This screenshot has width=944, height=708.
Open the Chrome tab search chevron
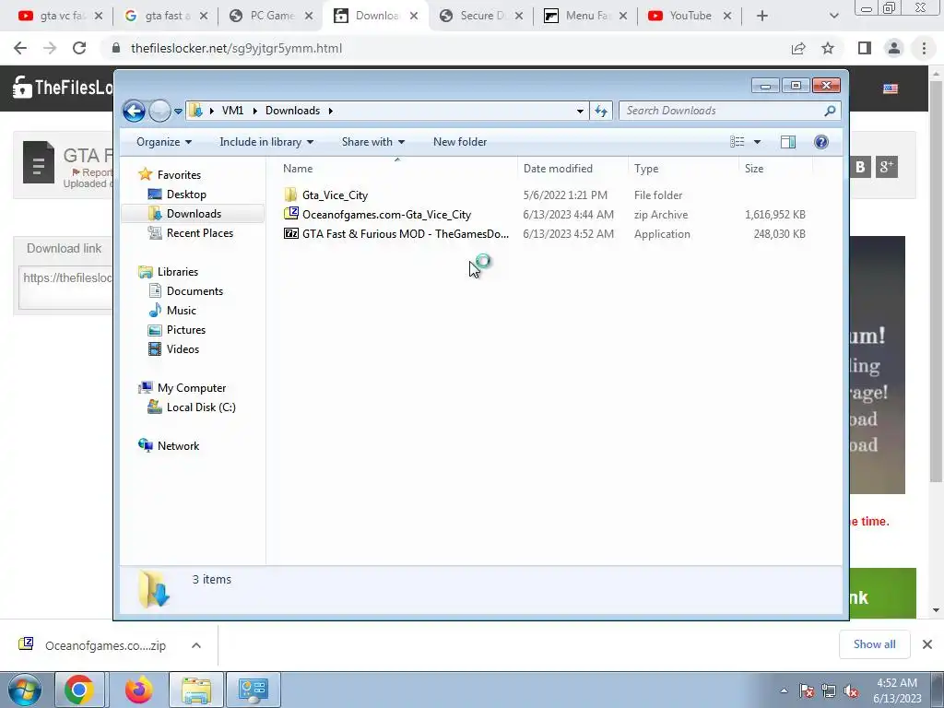(833, 17)
